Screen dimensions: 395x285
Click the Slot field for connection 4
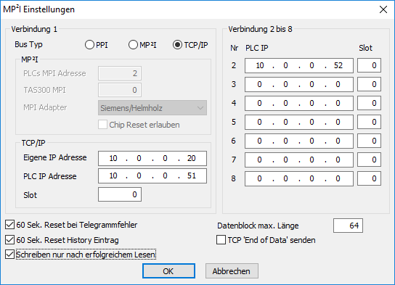coord(369,103)
